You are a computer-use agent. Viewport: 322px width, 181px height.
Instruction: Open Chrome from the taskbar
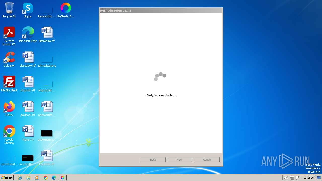point(46,178)
